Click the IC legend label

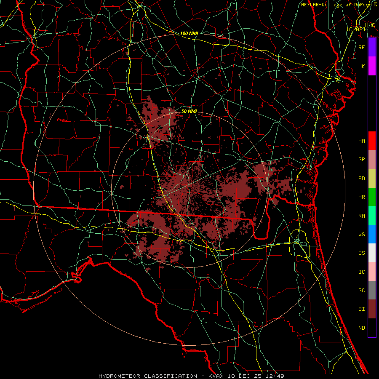[x=362, y=272]
